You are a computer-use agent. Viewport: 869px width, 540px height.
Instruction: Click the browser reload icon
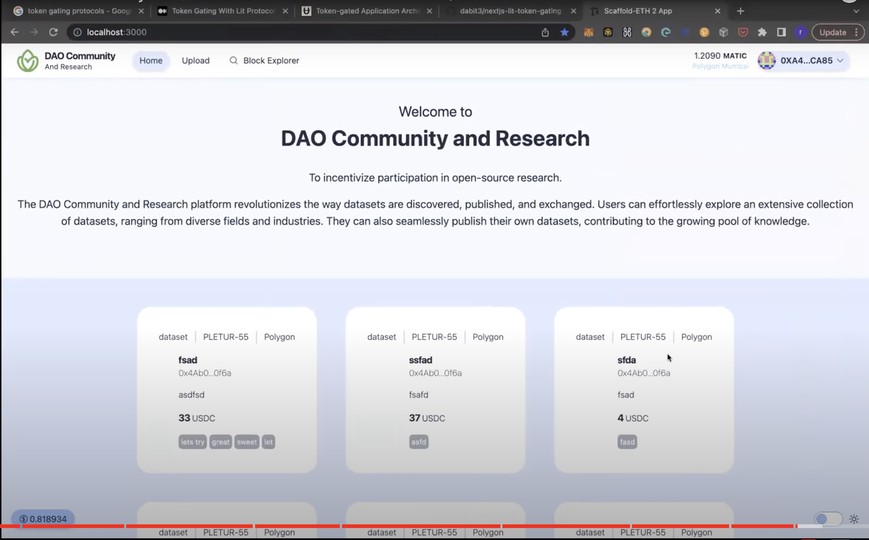coord(53,32)
